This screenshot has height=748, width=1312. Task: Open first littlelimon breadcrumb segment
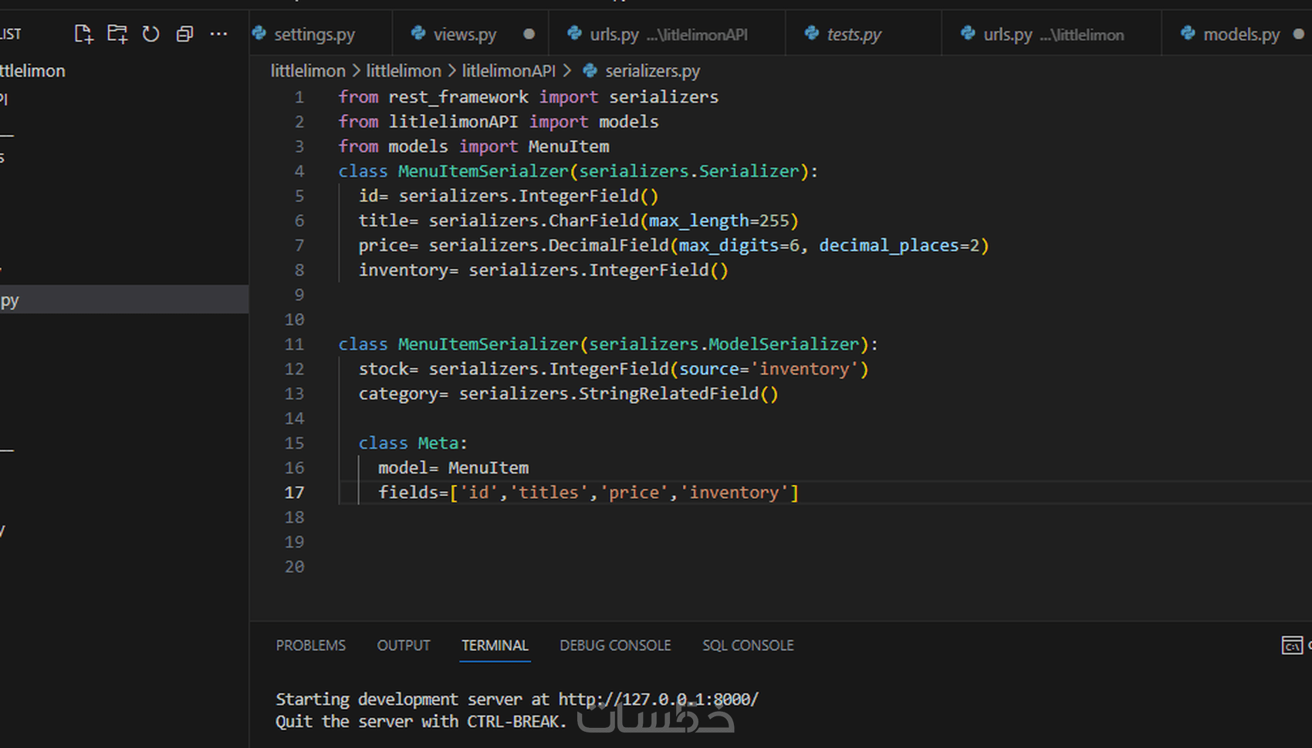click(x=308, y=71)
